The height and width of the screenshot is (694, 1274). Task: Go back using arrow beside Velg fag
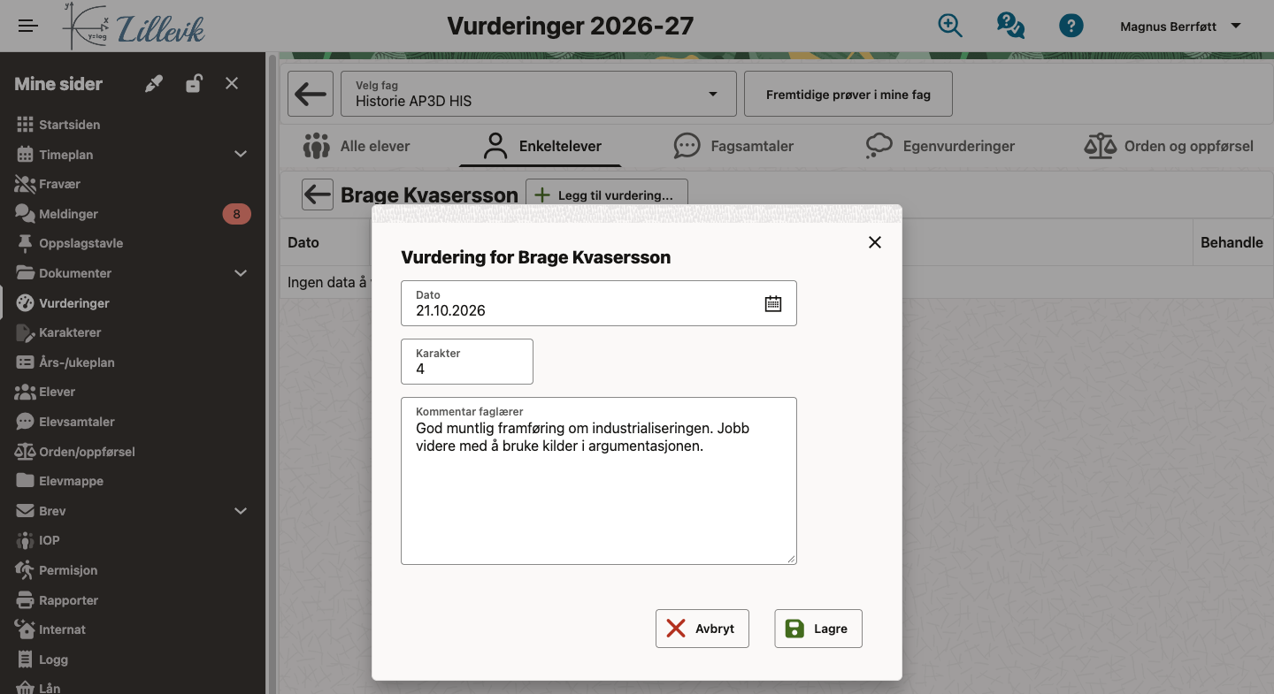311,94
